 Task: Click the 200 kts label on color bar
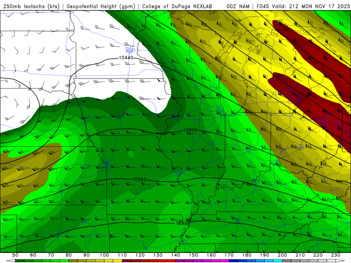282,255
